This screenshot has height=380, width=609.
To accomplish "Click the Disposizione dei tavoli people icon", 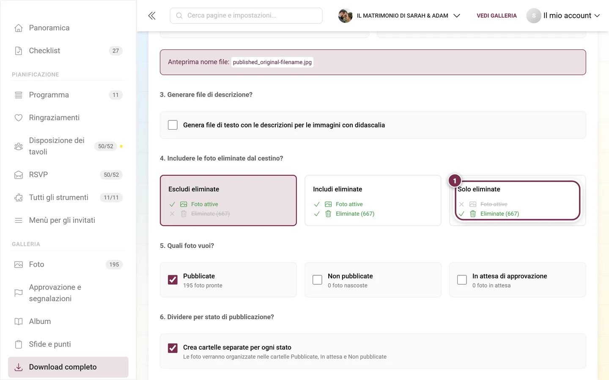I will pyautogui.click(x=19, y=147).
